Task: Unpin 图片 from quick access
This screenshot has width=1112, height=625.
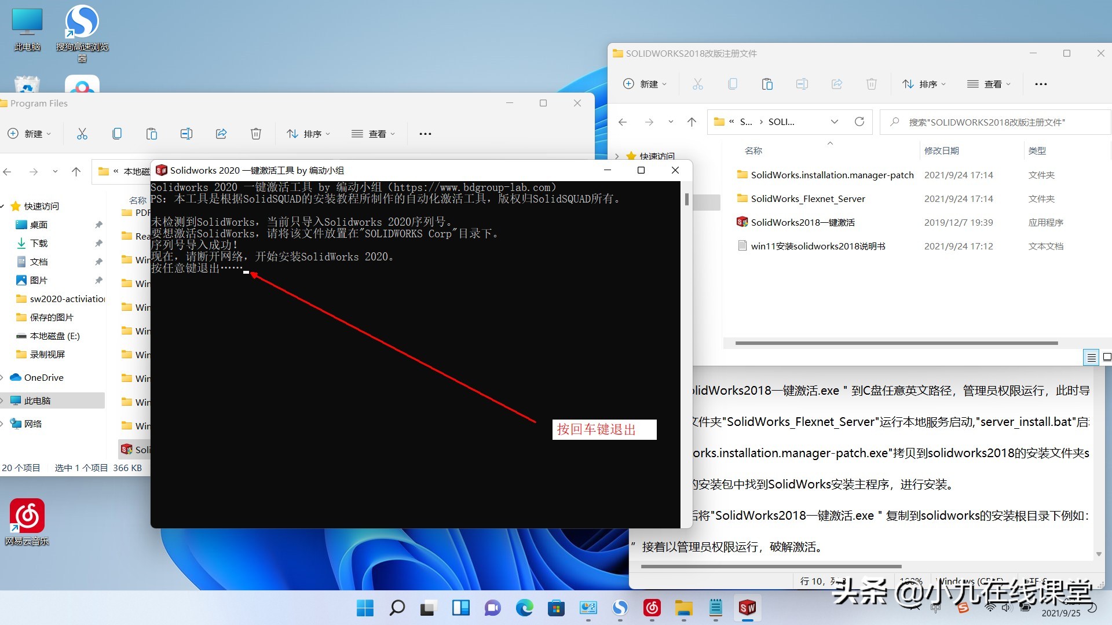Action: coord(98,280)
